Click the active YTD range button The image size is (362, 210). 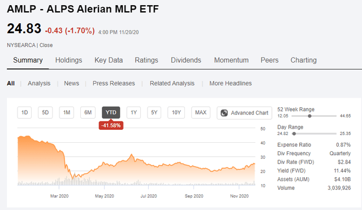(111, 112)
